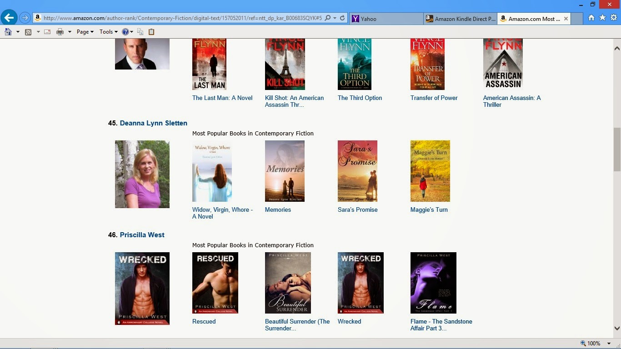The width and height of the screenshot is (621, 349).
Task: Open The Last Man: A Novel link
Action: pos(222,98)
